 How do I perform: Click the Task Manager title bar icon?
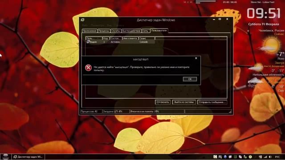click(82, 20)
